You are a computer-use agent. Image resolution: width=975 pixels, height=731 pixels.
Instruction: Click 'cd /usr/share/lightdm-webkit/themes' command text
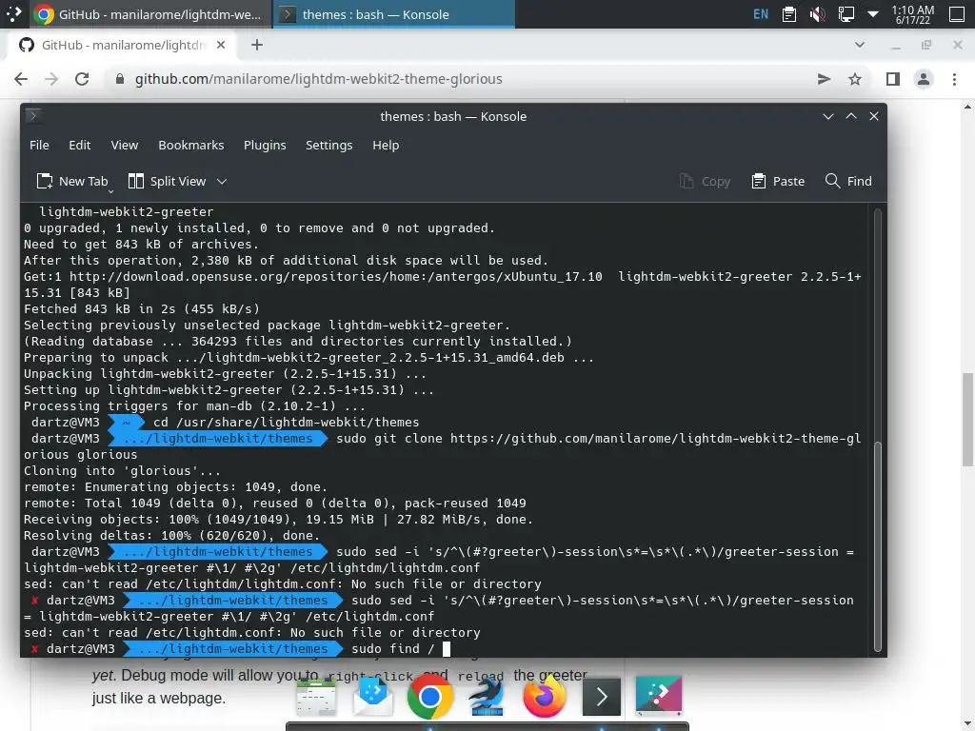(286, 422)
